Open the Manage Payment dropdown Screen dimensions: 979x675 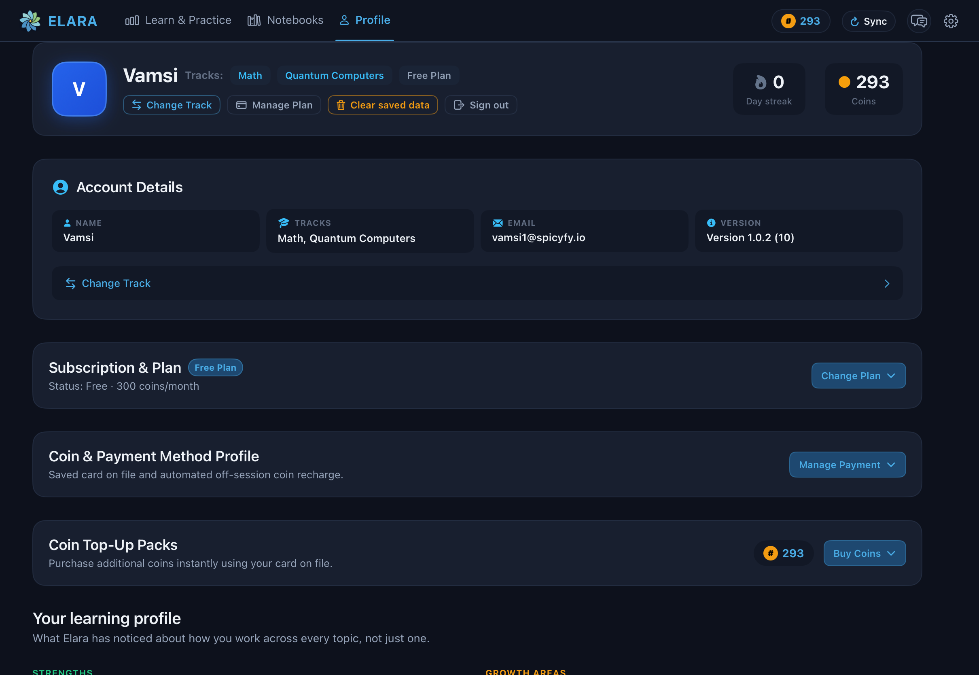(848, 465)
